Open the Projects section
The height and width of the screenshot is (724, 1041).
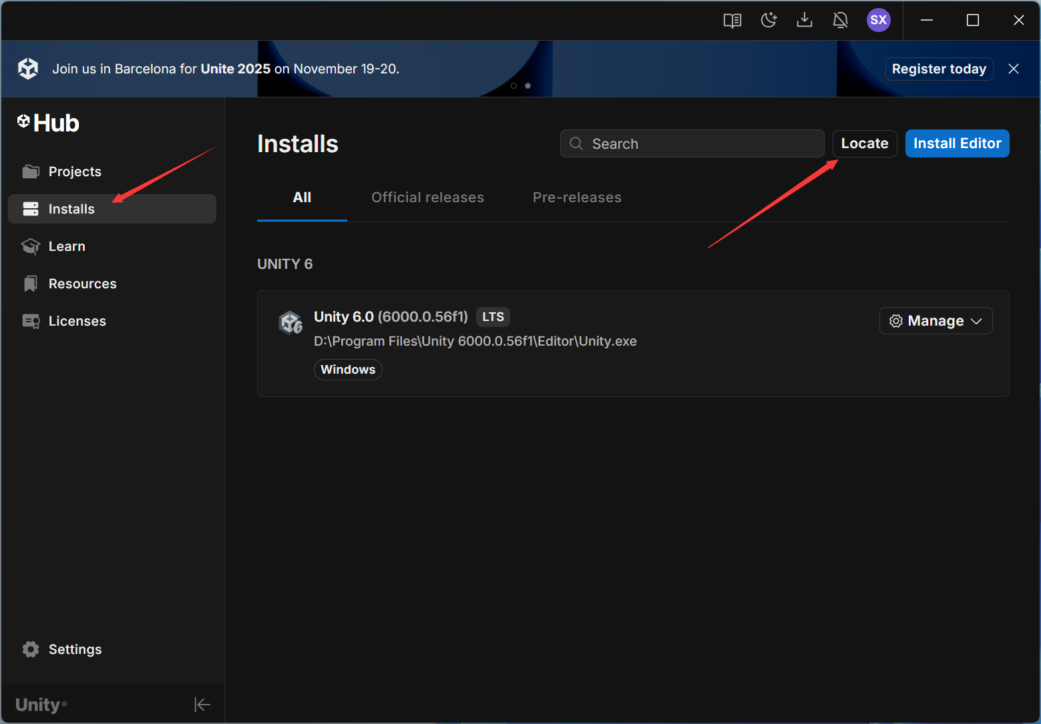[x=112, y=171]
